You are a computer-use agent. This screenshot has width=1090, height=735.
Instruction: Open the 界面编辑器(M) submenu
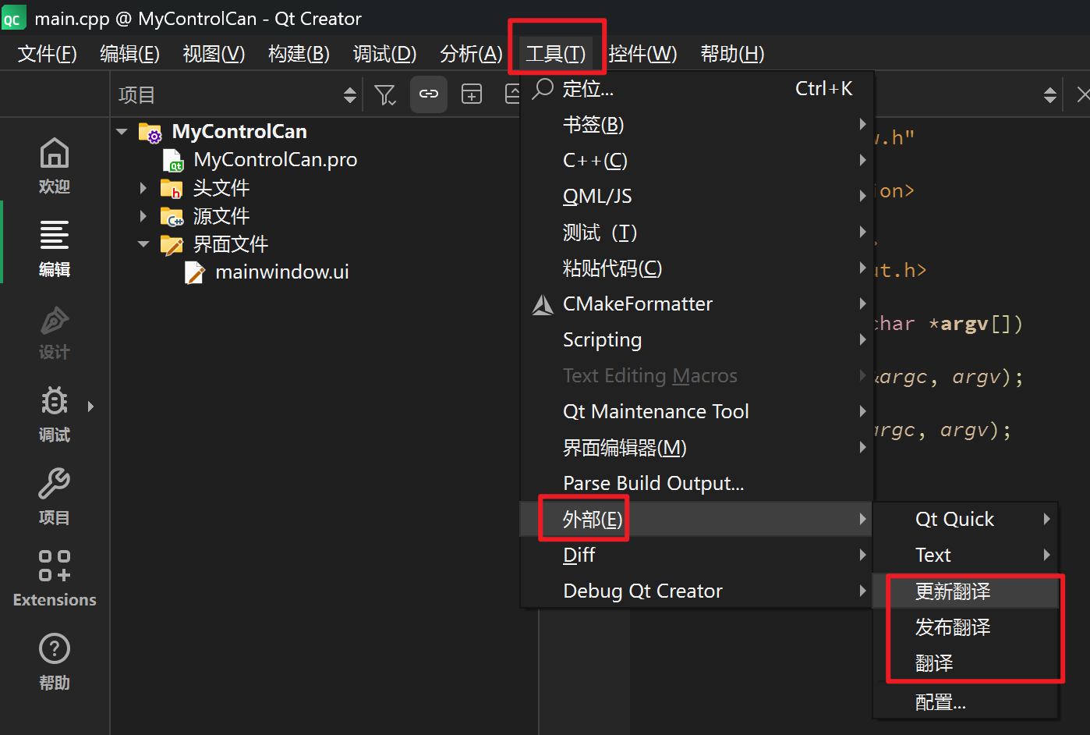pyautogui.click(x=697, y=448)
